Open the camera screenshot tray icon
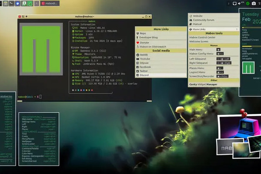The height and width of the screenshot is (174, 261). point(254,3)
